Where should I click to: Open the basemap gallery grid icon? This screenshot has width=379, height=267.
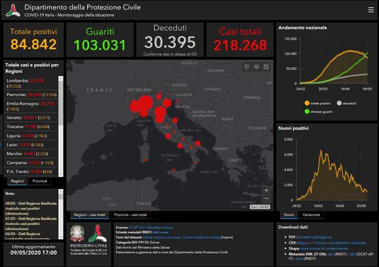coord(266,67)
